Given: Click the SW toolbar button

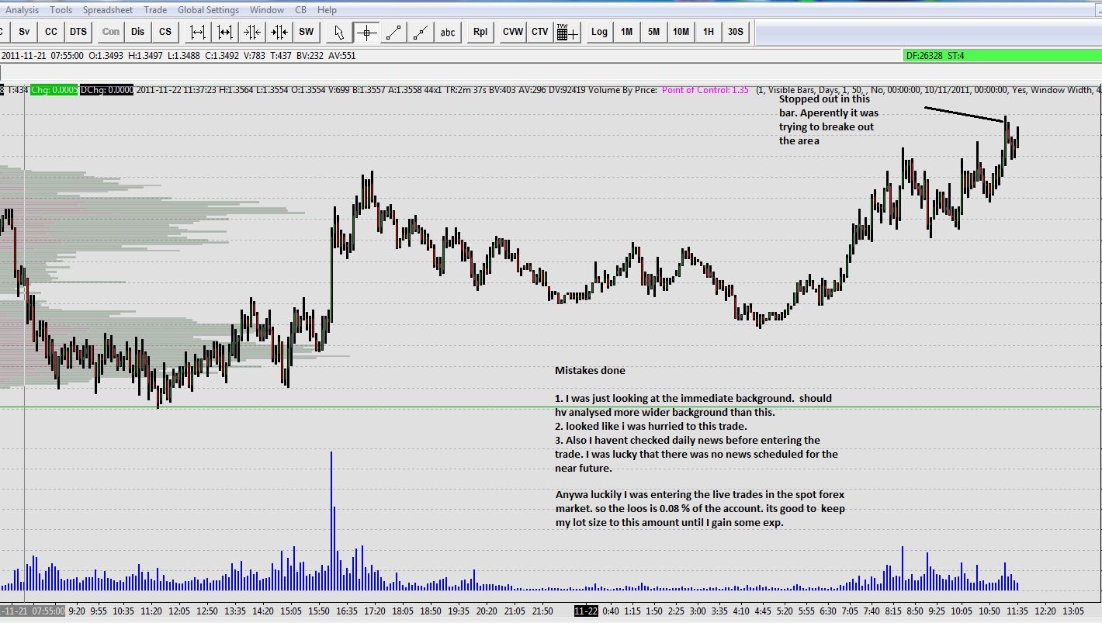Looking at the screenshot, I should [307, 32].
